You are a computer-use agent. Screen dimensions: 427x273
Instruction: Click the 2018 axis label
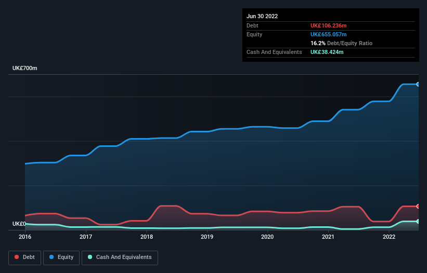(x=147, y=237)
